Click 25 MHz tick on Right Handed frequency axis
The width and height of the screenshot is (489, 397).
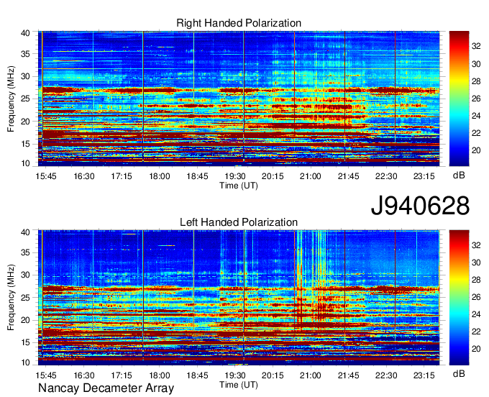click(25, 99)
